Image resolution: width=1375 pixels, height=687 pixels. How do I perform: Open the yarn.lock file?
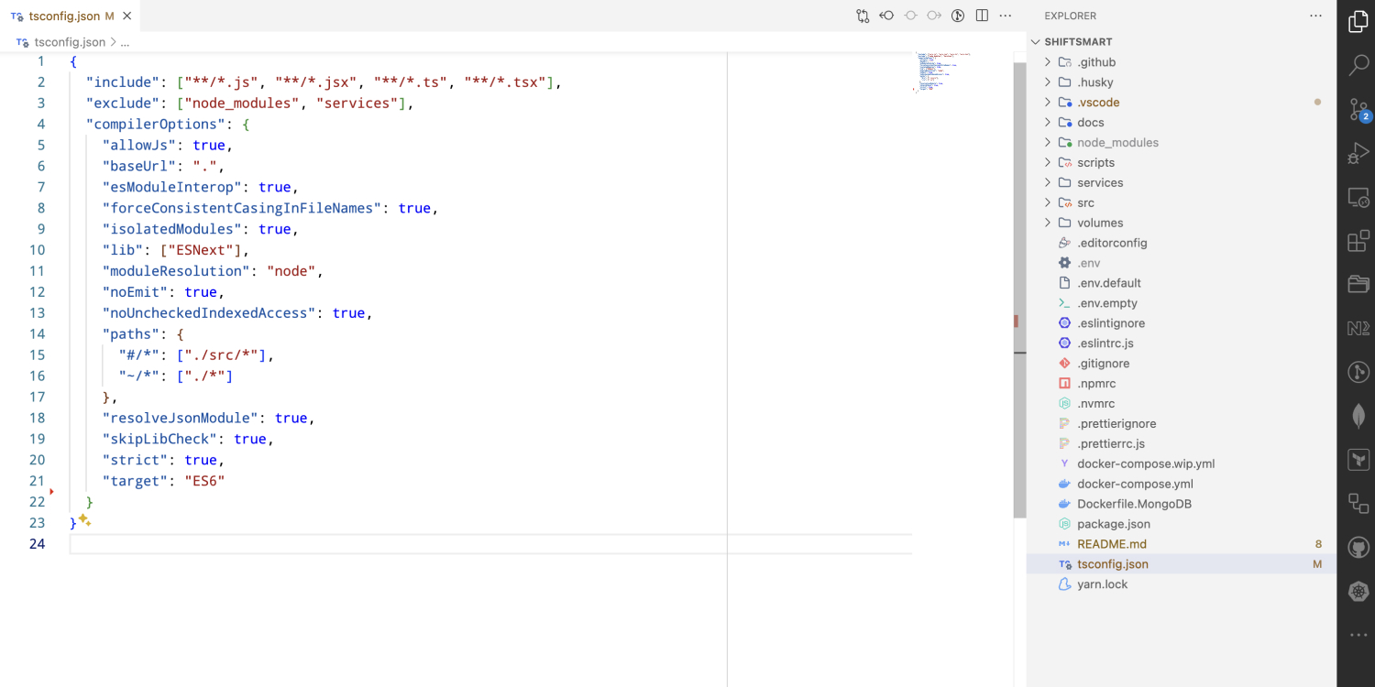tap(1182, 585)
